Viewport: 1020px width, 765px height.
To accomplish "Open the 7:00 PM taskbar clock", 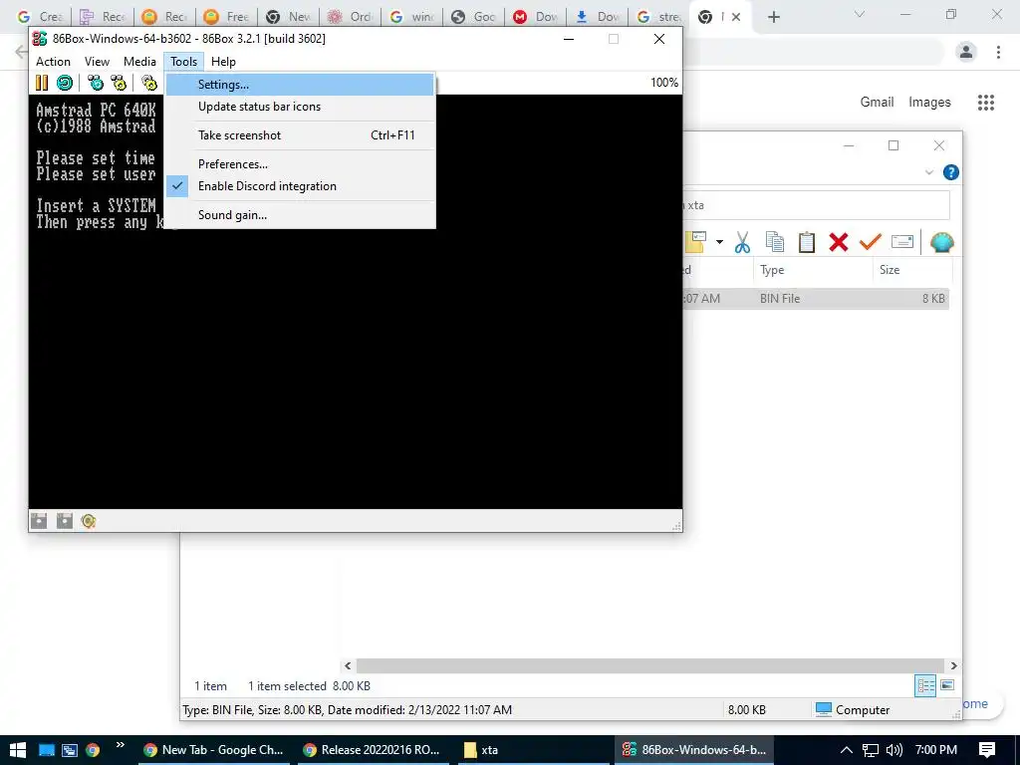I will pos(936,750).
